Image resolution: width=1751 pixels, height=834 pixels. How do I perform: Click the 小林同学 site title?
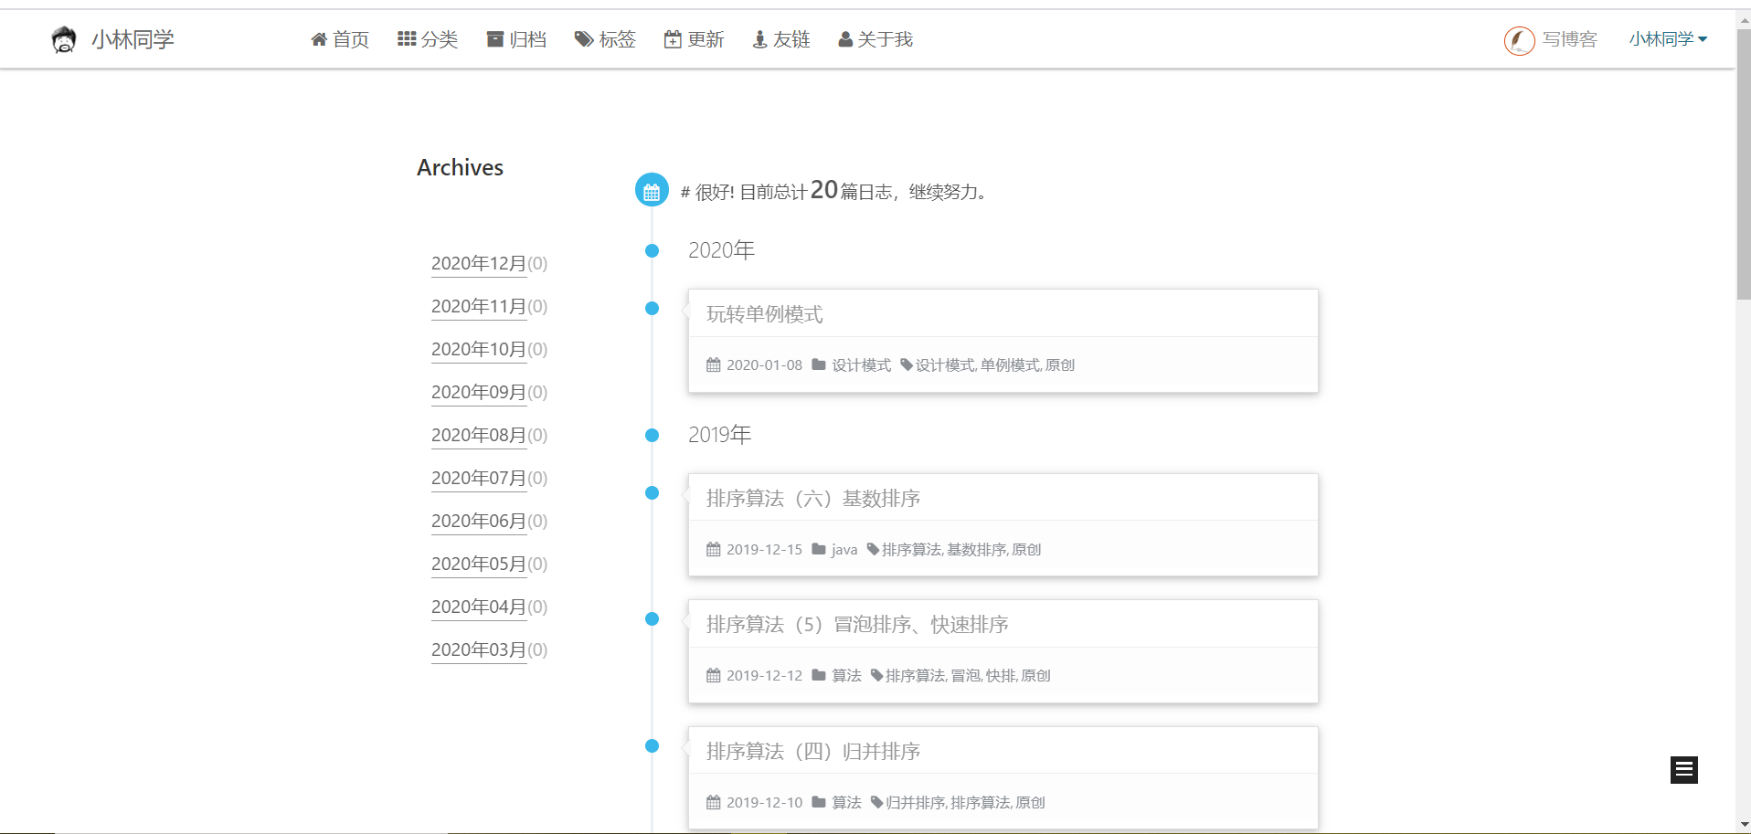(x=133, y=39)
